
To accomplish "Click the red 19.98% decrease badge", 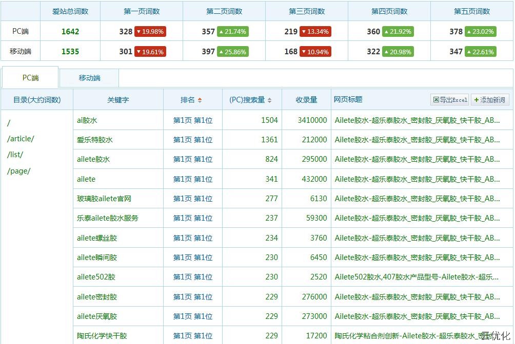I will [x=150, y=32].
